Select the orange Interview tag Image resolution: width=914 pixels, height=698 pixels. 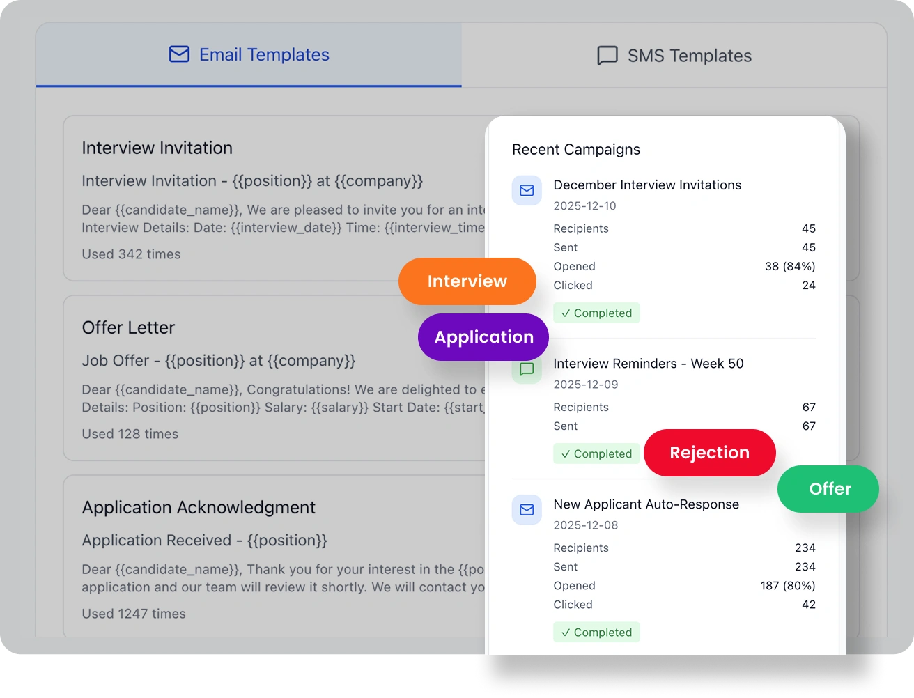click(x=467, y=281)
